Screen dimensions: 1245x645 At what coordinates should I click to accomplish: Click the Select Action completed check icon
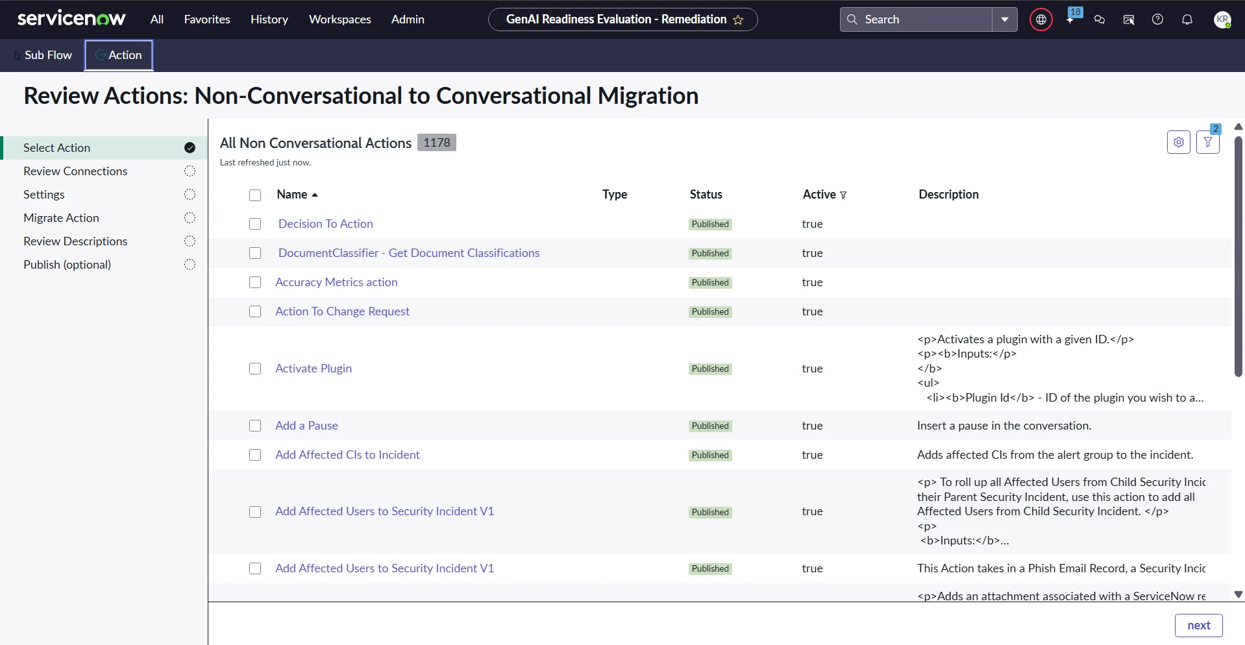click(x=190, y=148)
